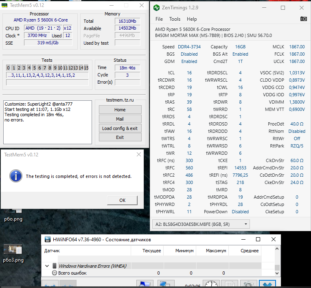Click the Mail button in TestMem5

[x=120, y=119]
